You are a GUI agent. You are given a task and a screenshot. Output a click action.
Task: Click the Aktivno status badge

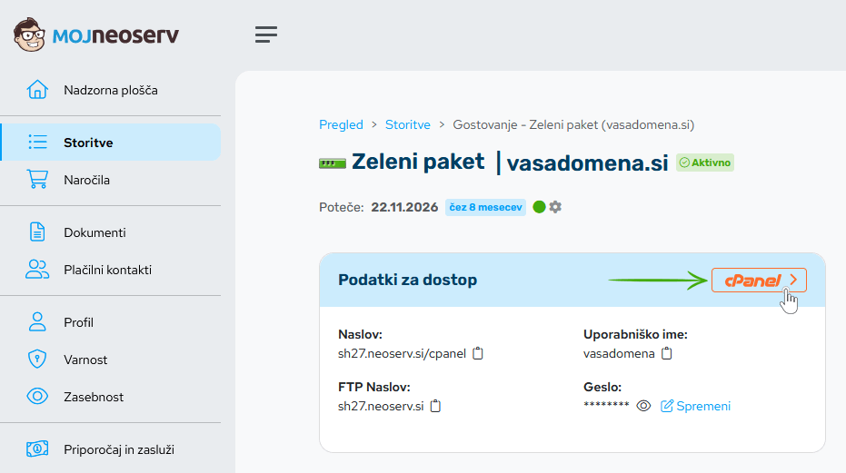[704, 163]
